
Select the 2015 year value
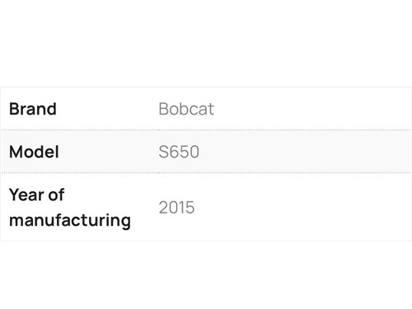point(176,208)
